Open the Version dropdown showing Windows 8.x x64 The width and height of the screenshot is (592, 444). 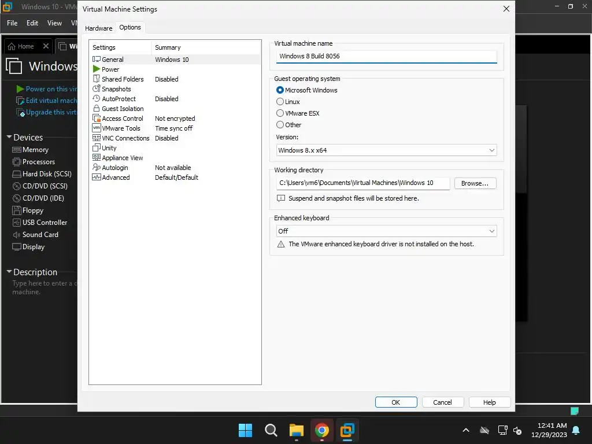click(x=387, y=150)
